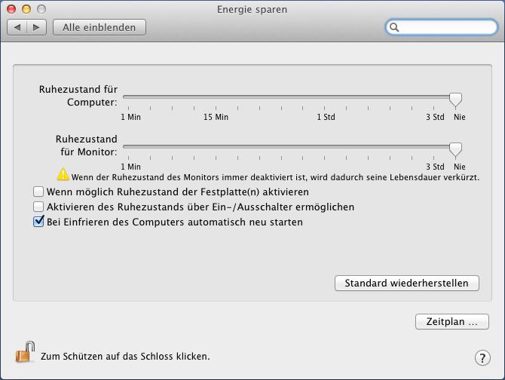505x380 pixels.
Task: Click the 'Ruhezustand für Monitor:' label
Action: (87, 146)
